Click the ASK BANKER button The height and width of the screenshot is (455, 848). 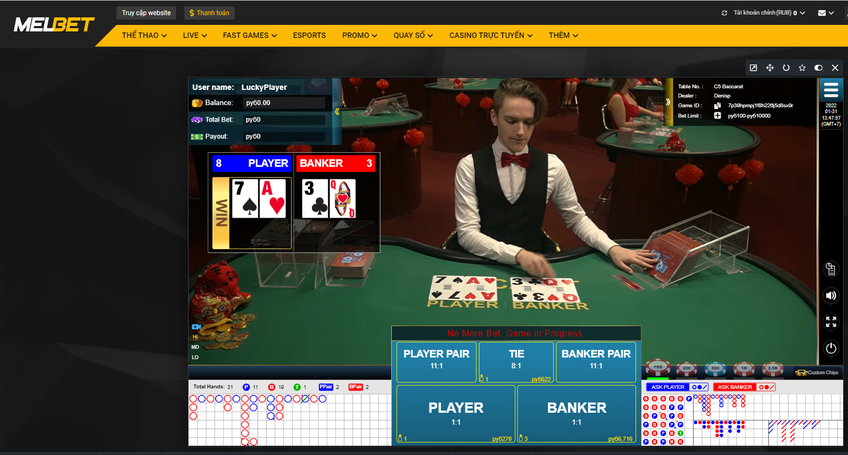(745, 387)
